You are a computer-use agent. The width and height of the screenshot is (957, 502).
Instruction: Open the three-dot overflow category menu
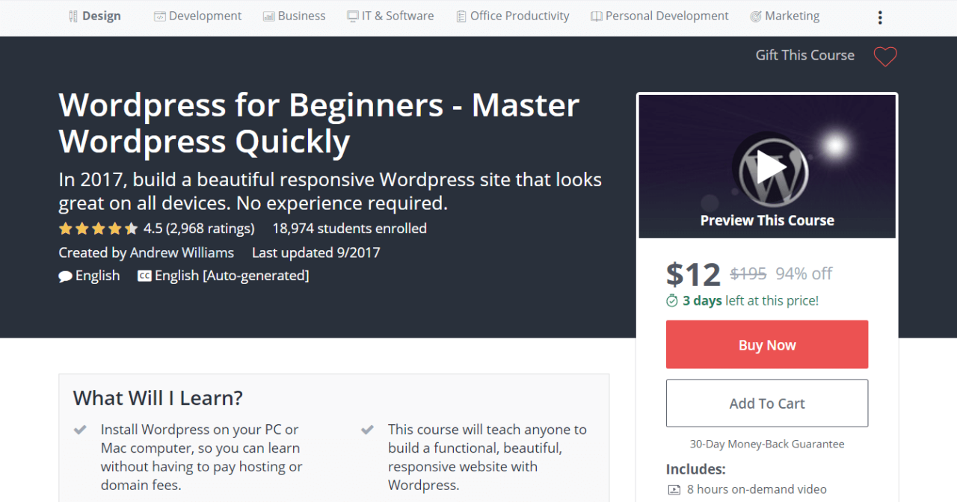pos(880,17)
